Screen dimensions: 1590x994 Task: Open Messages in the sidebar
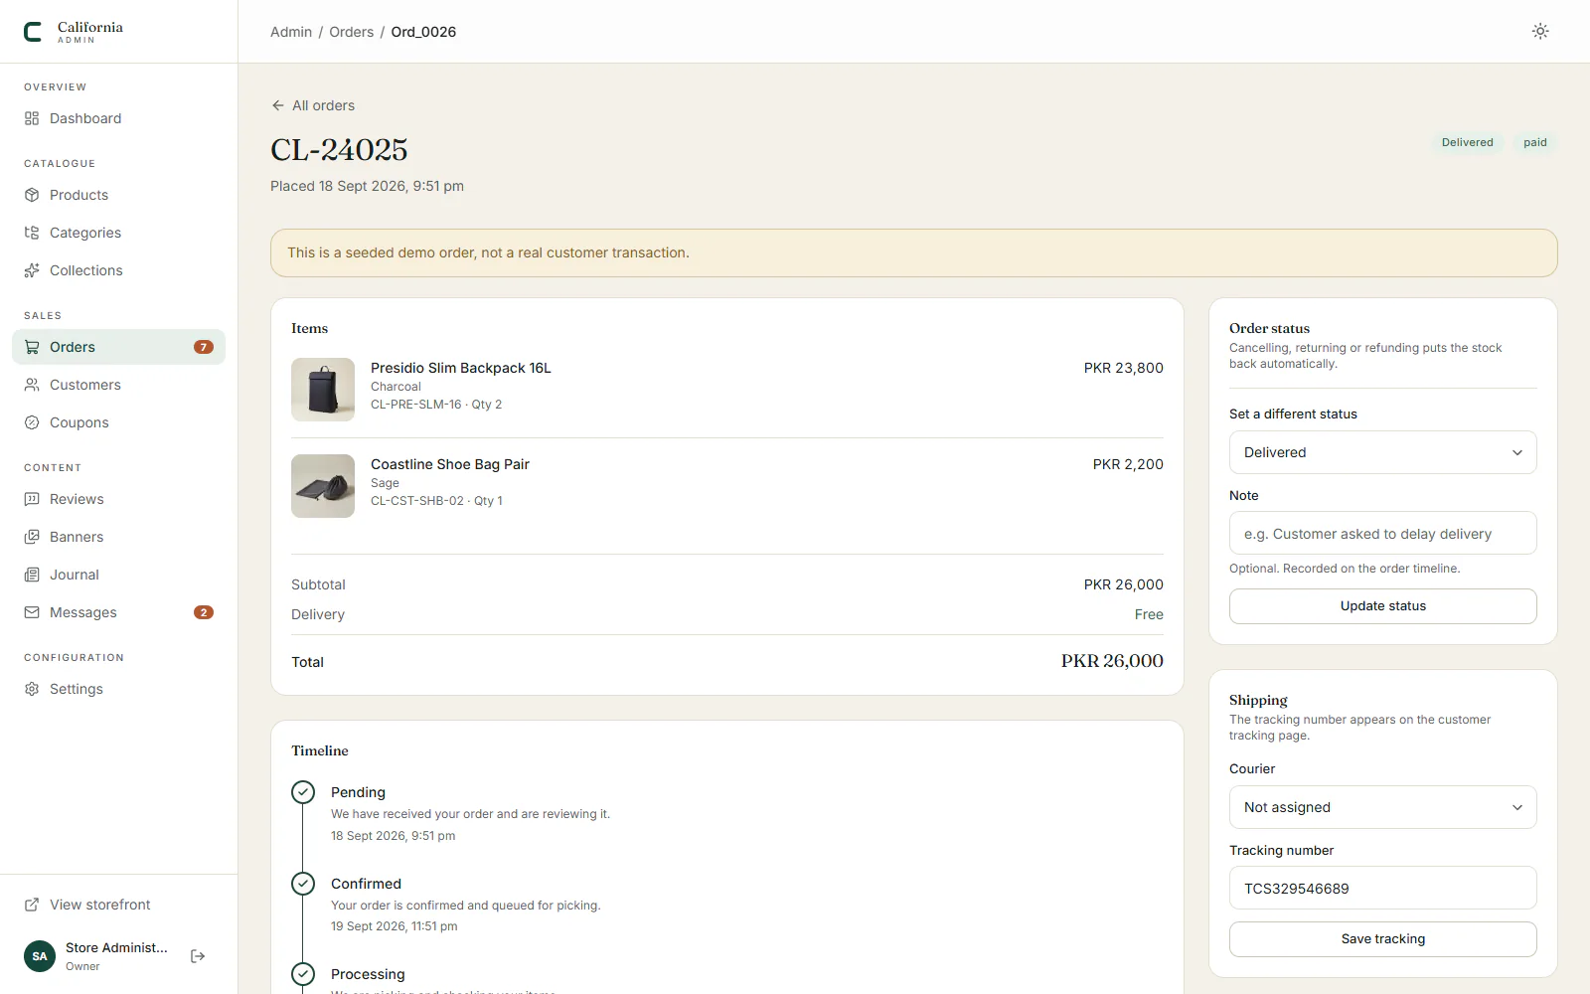click(x=119, y=612)
